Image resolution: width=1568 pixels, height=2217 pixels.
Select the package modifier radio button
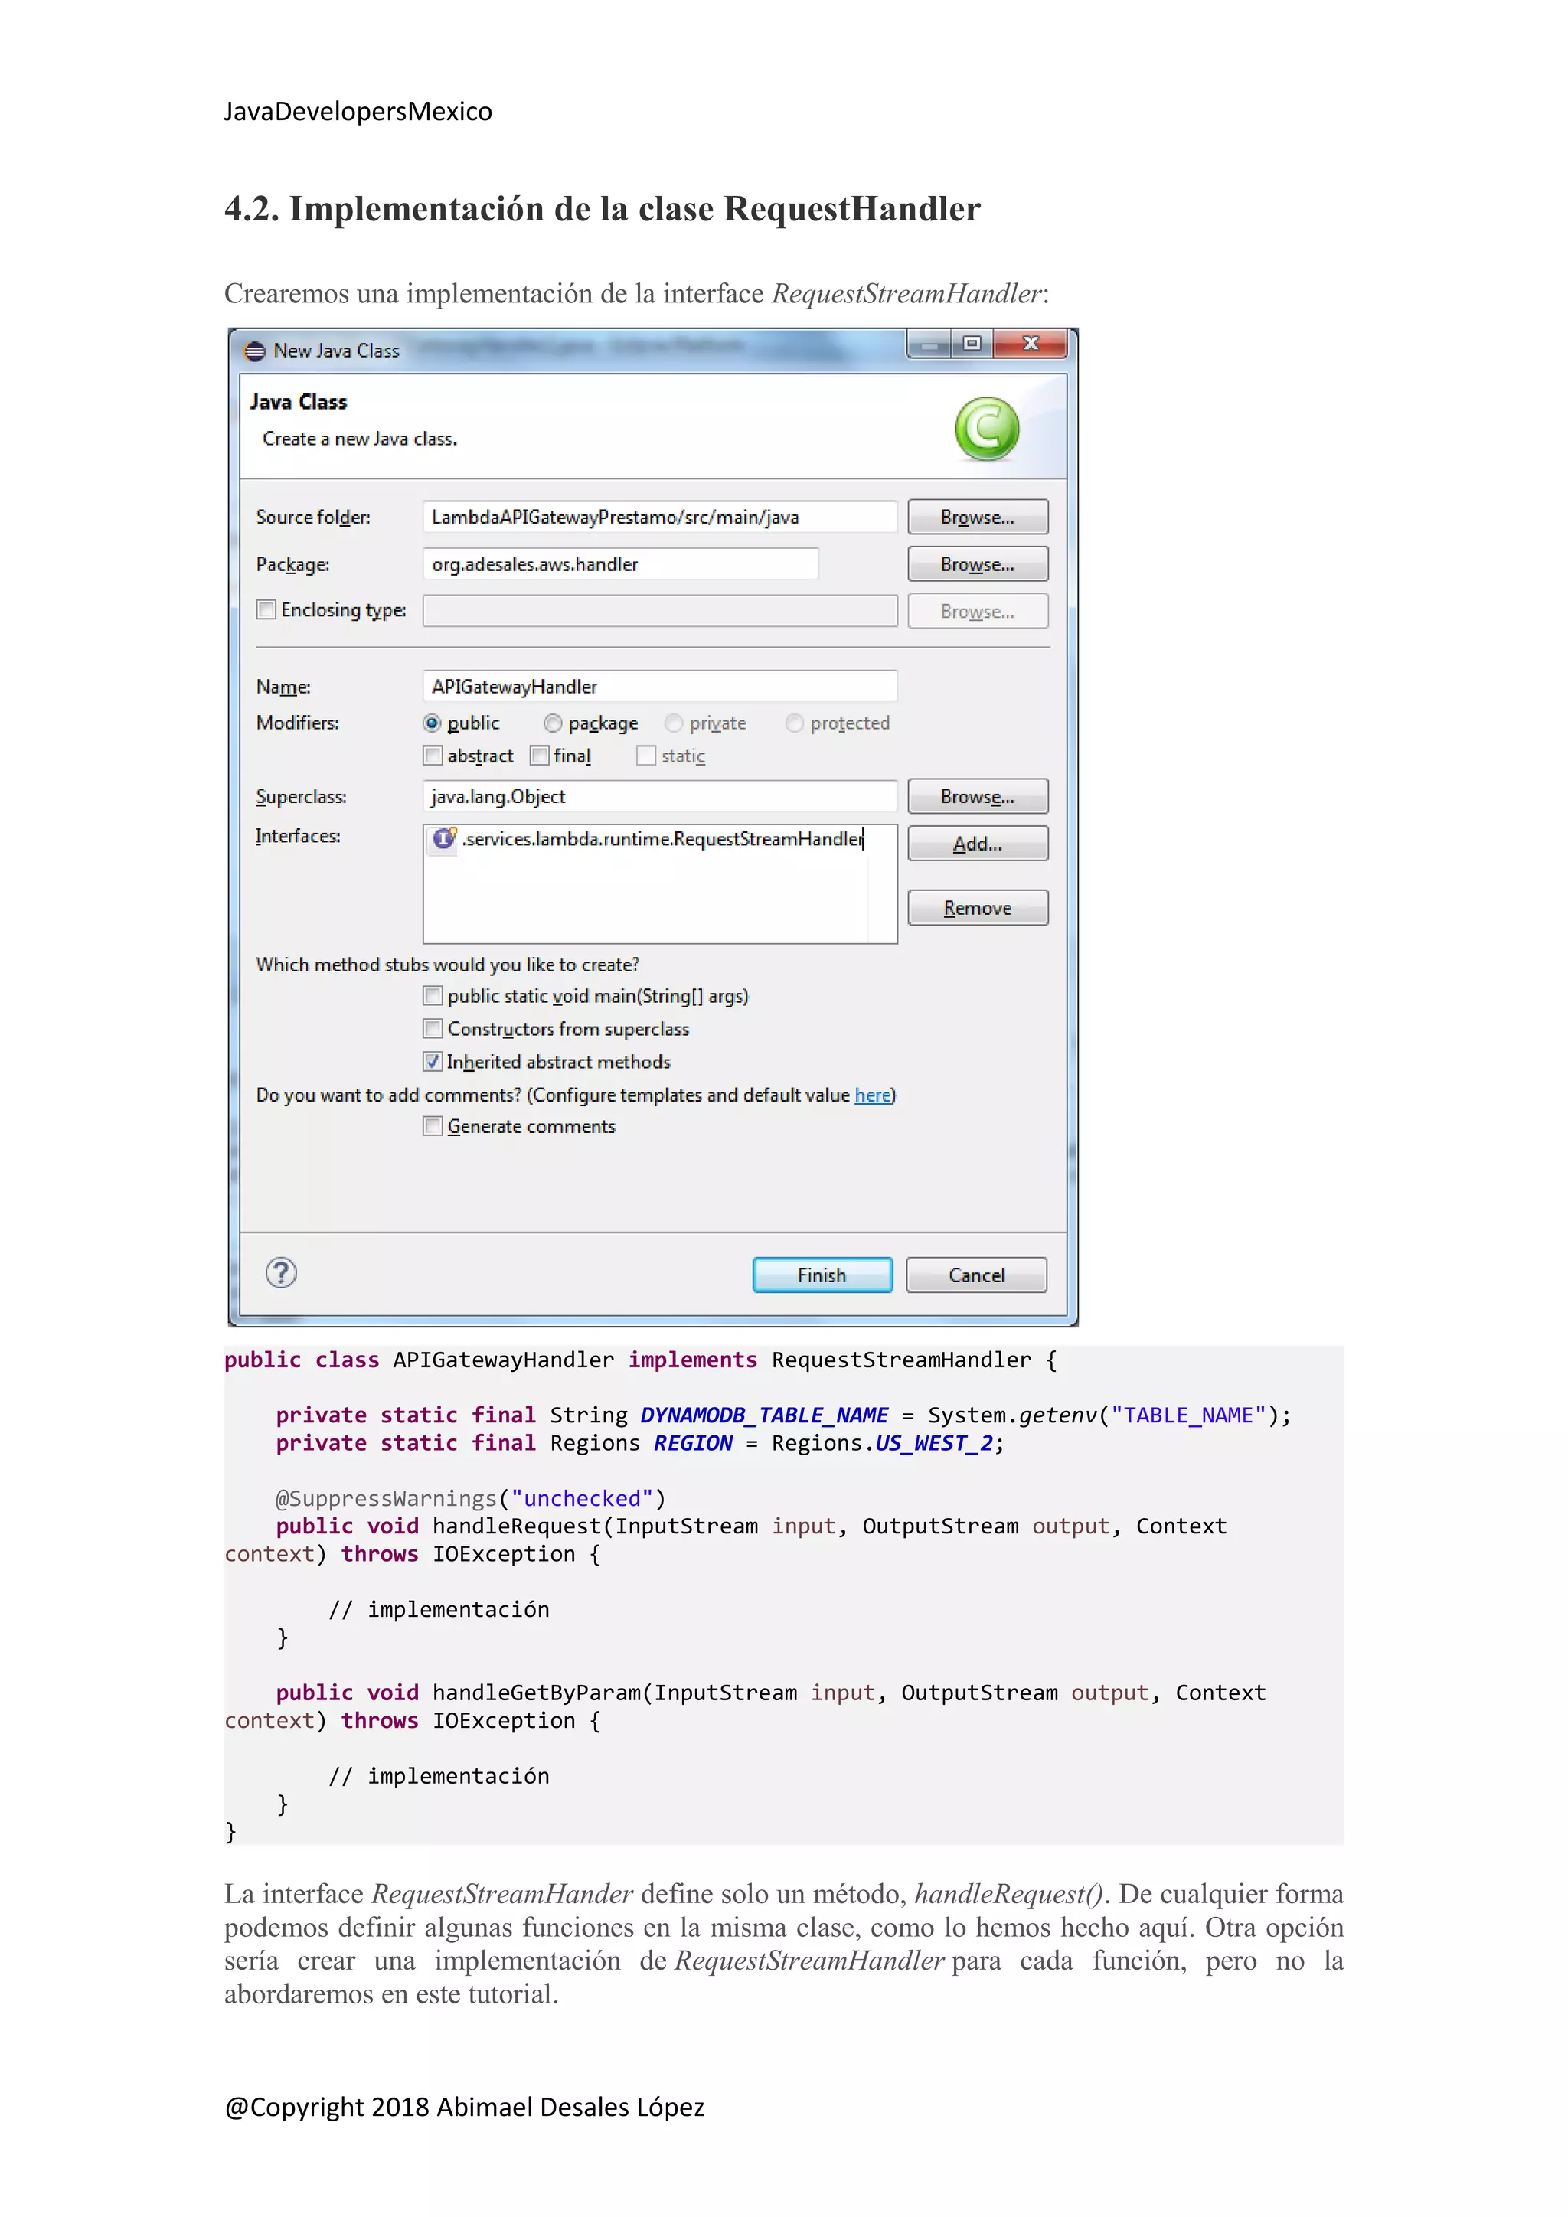[x=554, y=723]
